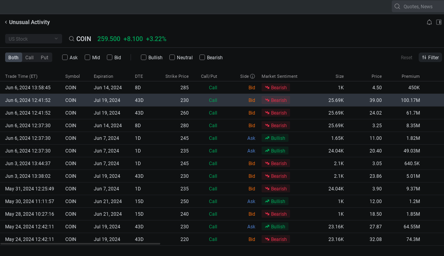Click the 100.17M premium cell
The height and width of the screenshot is (256, 444).
410,100
